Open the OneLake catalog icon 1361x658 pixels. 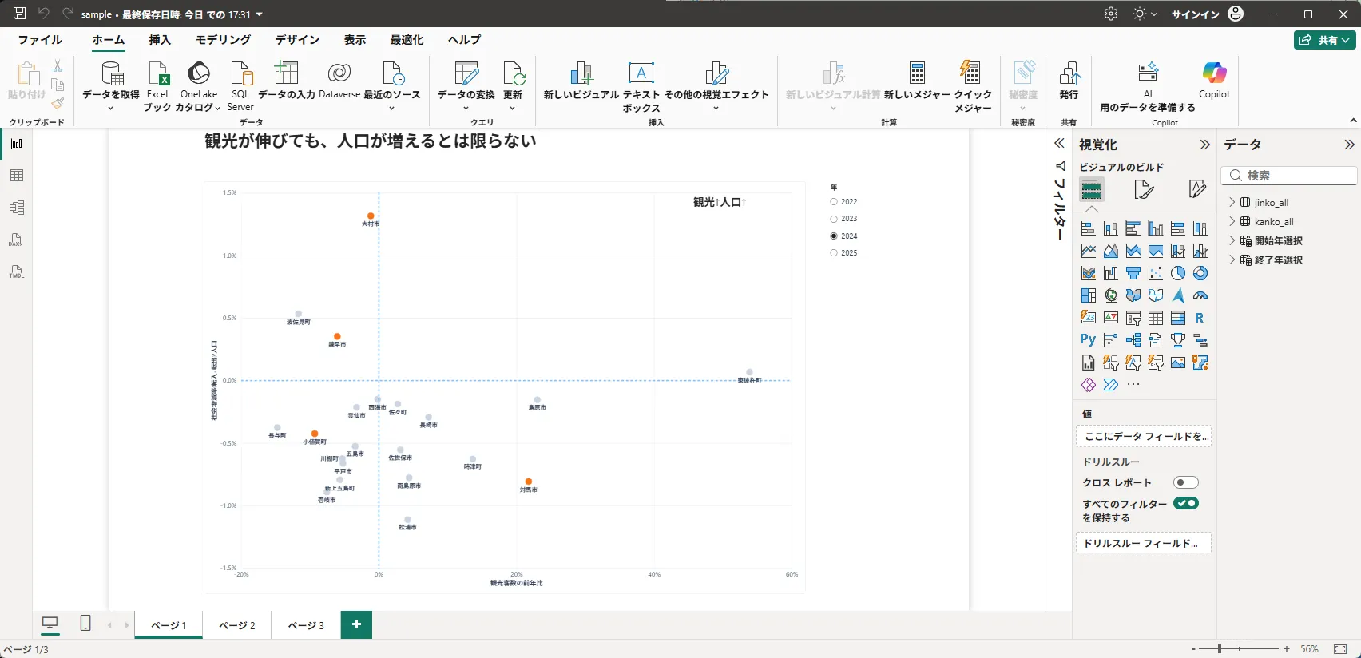(198, 73)
